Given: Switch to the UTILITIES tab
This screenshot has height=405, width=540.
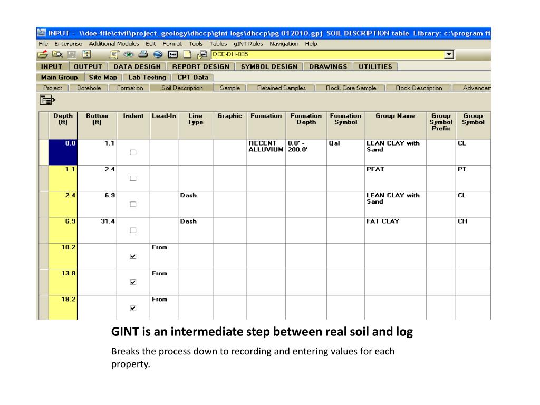Looking at the screenshot, I should point(375,66).
